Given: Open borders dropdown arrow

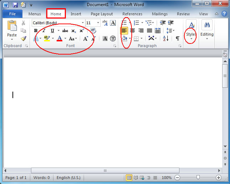Looking at the screenshot, I should (x=142, y=39).
